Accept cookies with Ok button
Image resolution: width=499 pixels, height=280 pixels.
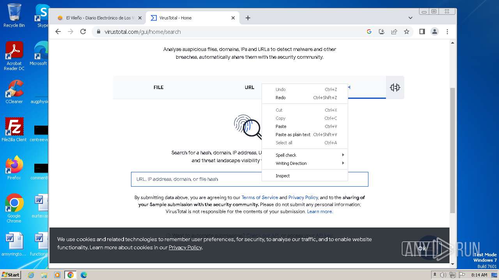422,248
